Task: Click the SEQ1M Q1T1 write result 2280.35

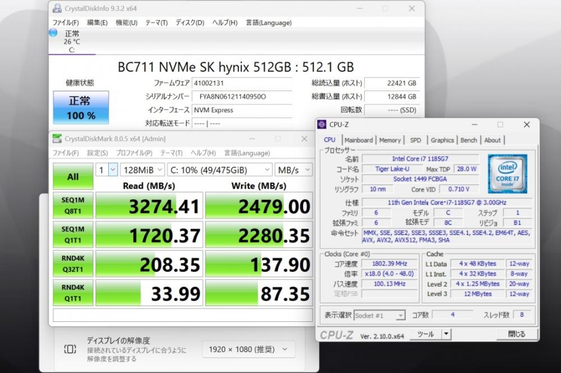Action: click(259, 234)
